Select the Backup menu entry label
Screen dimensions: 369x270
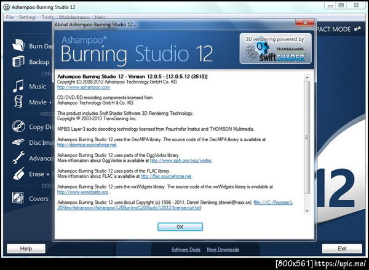point(39,62)
